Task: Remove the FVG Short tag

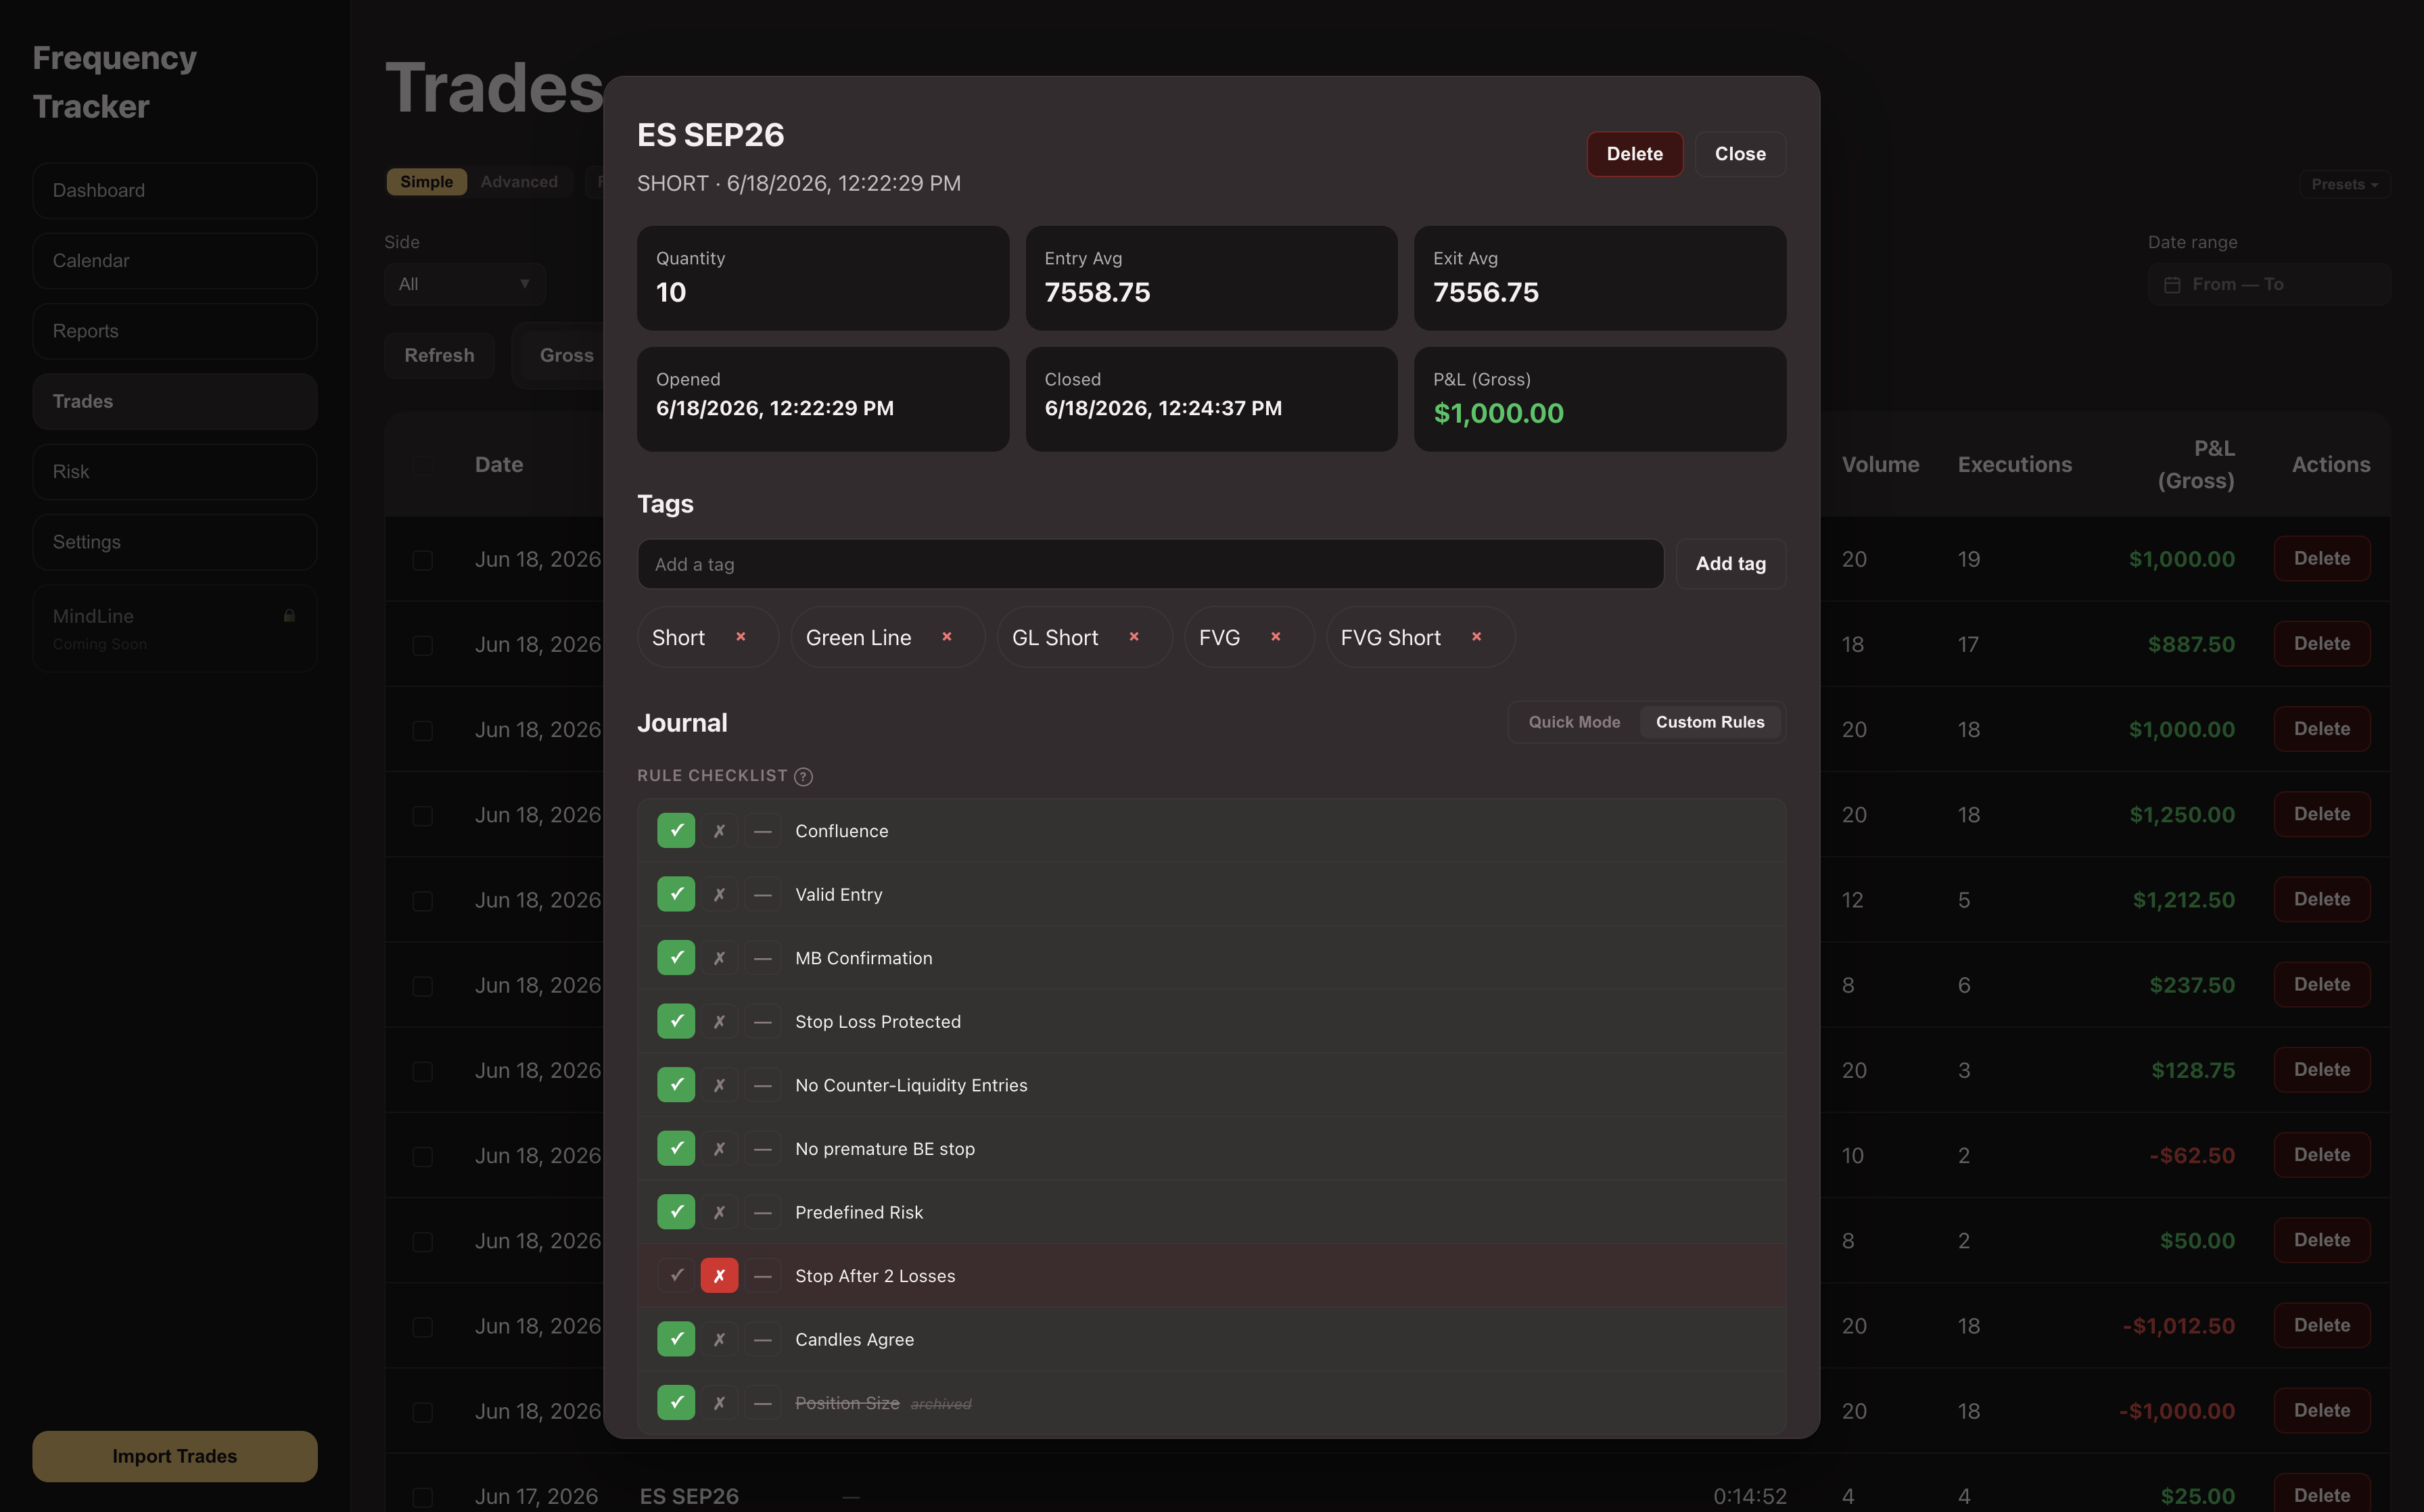Action: [1477, 637]
